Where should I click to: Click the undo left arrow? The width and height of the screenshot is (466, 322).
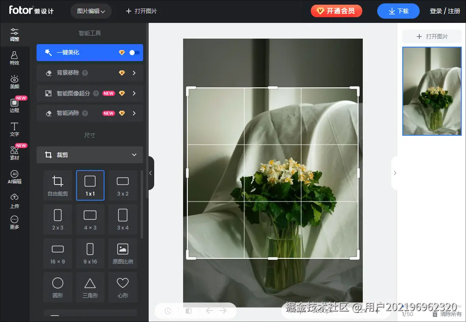click(209, 311)
